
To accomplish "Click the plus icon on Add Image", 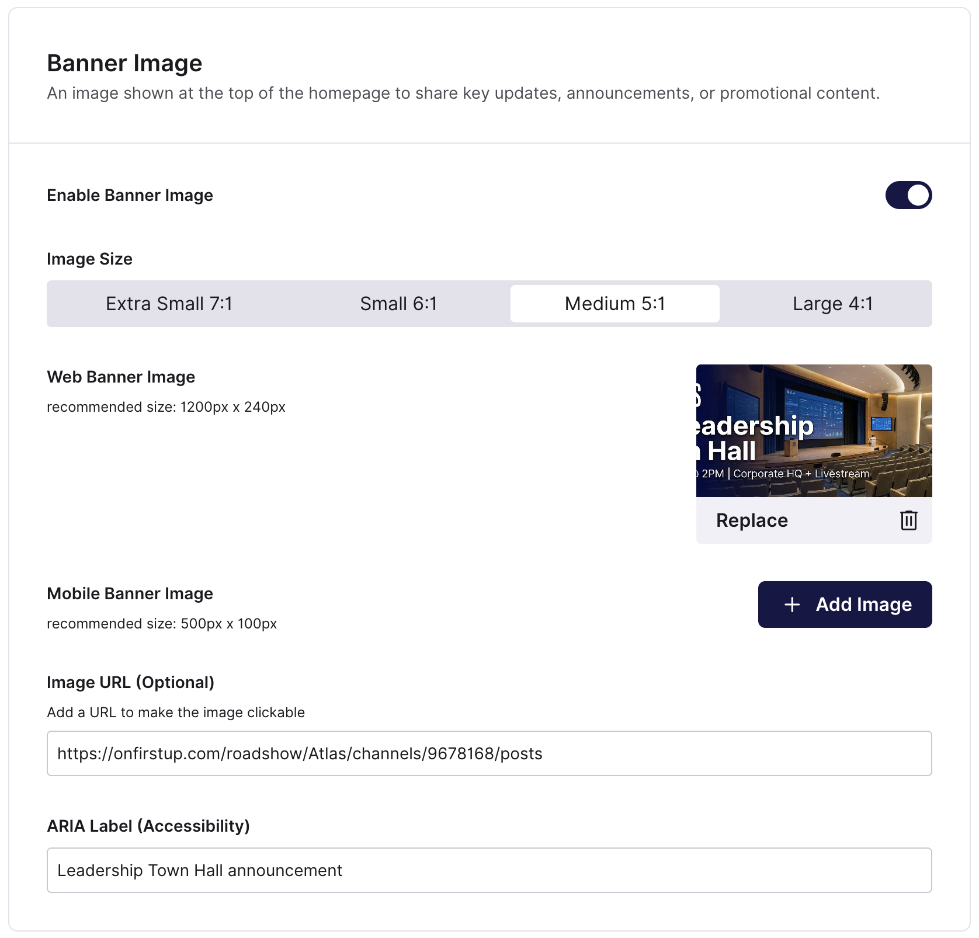I will [792, 605].
